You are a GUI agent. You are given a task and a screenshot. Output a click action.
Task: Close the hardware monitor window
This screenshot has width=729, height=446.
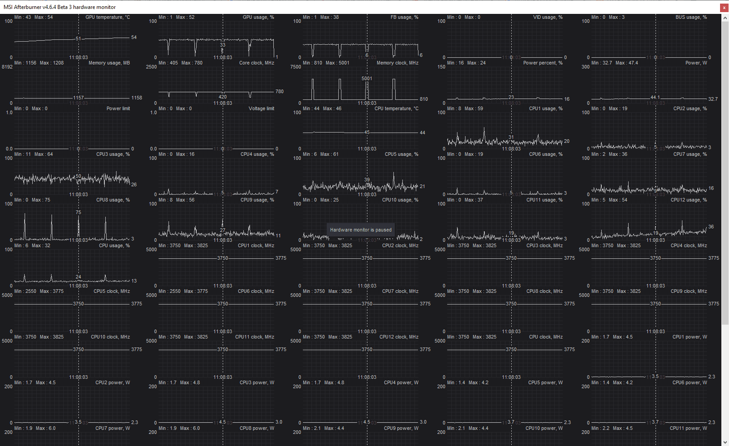(x=724, y=8)
